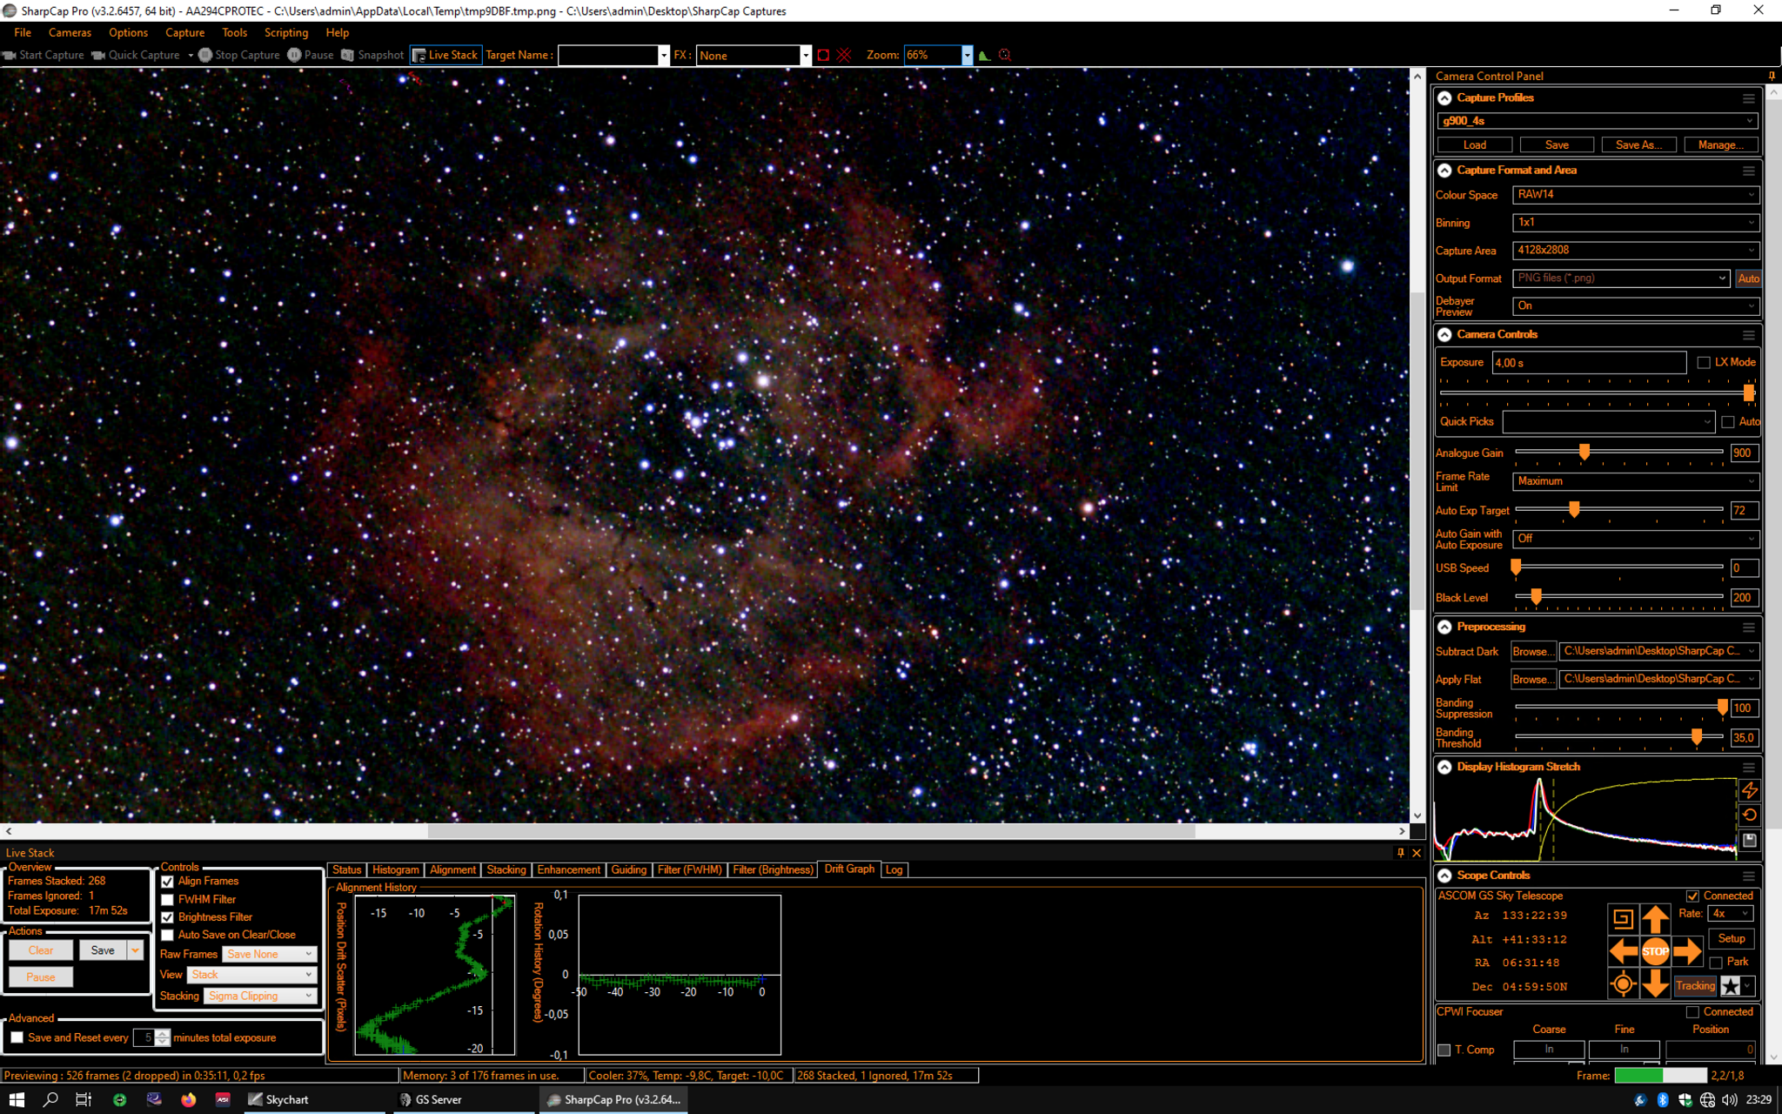Open the Raw Frames Save None dropdown

coord(270,954)
